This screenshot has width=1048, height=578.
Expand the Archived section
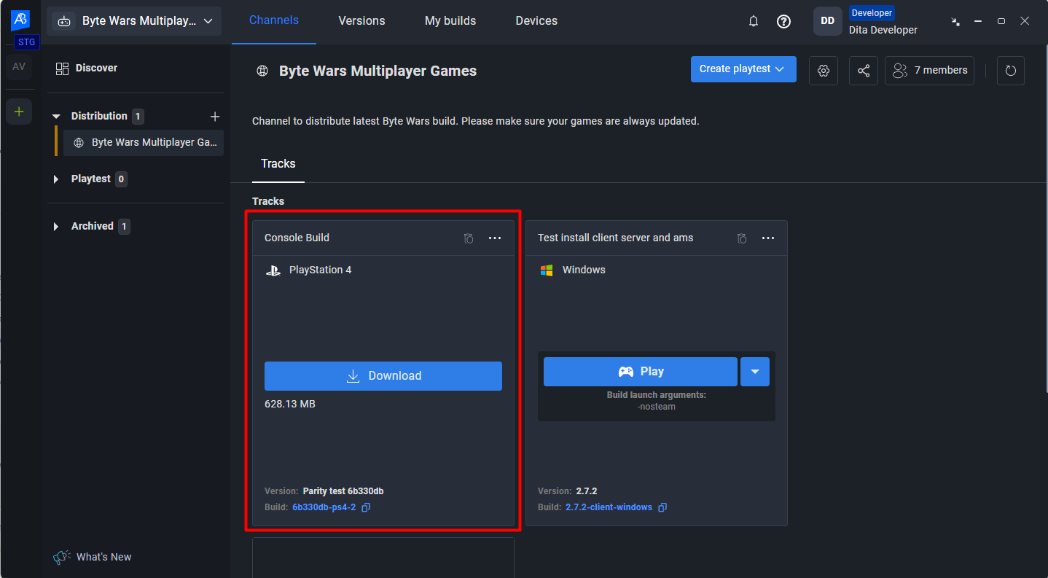pos(56,227)
